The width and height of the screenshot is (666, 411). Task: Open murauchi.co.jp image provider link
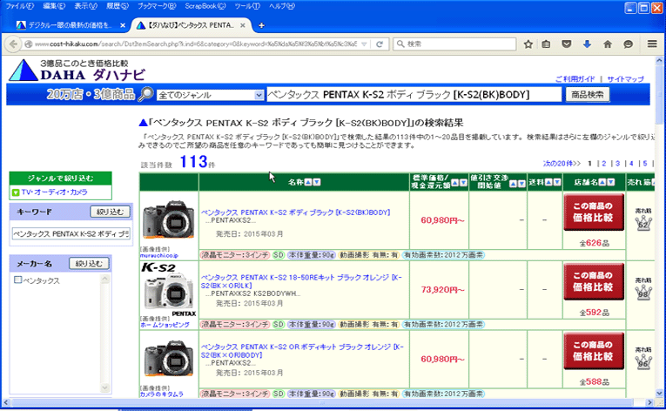[159, 255]
